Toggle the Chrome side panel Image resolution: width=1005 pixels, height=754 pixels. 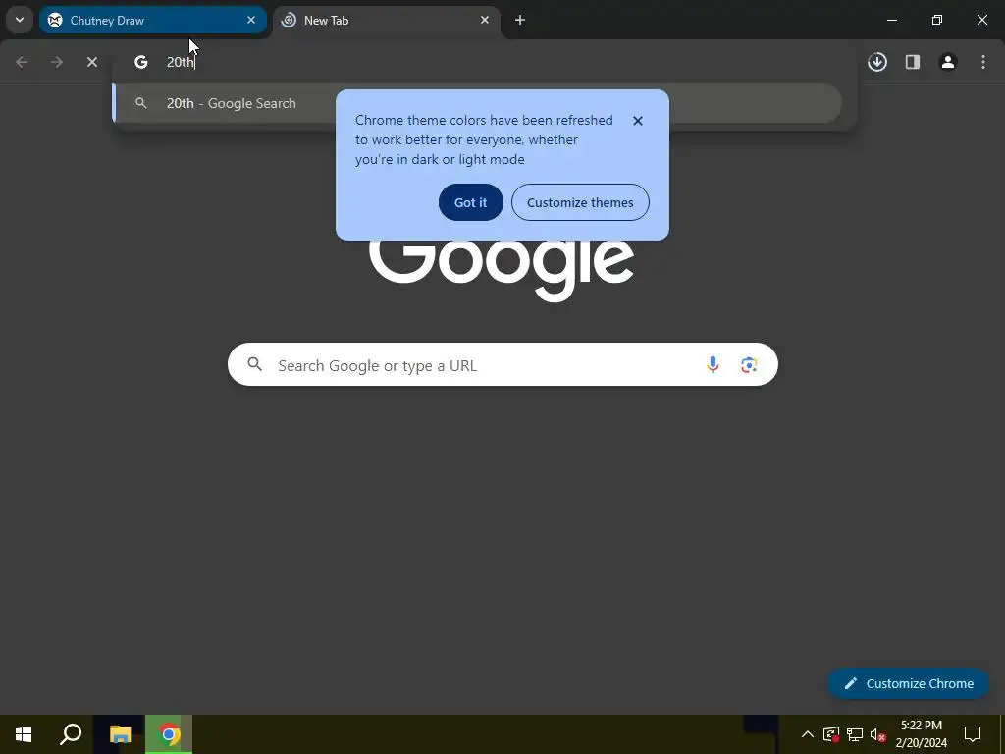coord(913,62)
